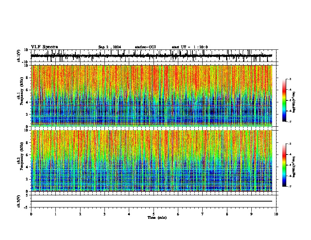Click the ch.2 spectrogram colorbar
The height and width of the screenshot is (240, 311).
tap(284, 165)
